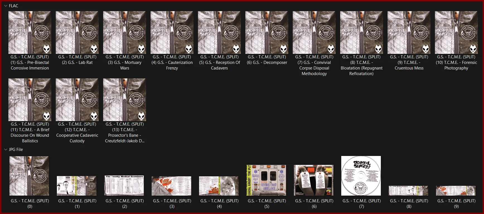Click JPG filename 'G.S. - T.C.M.E. (SPLIT) (1)'

tap(77, 204)
